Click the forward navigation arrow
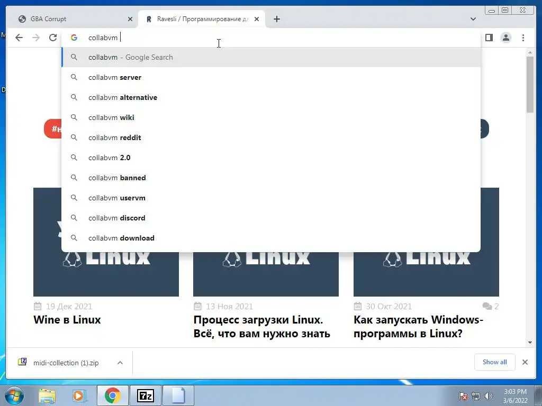This screenshot has width=542, height=406. (x=36, y=38)
